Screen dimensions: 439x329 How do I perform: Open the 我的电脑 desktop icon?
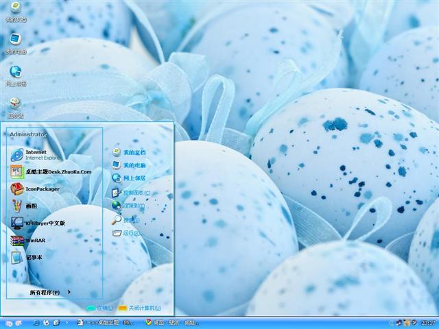16,44
